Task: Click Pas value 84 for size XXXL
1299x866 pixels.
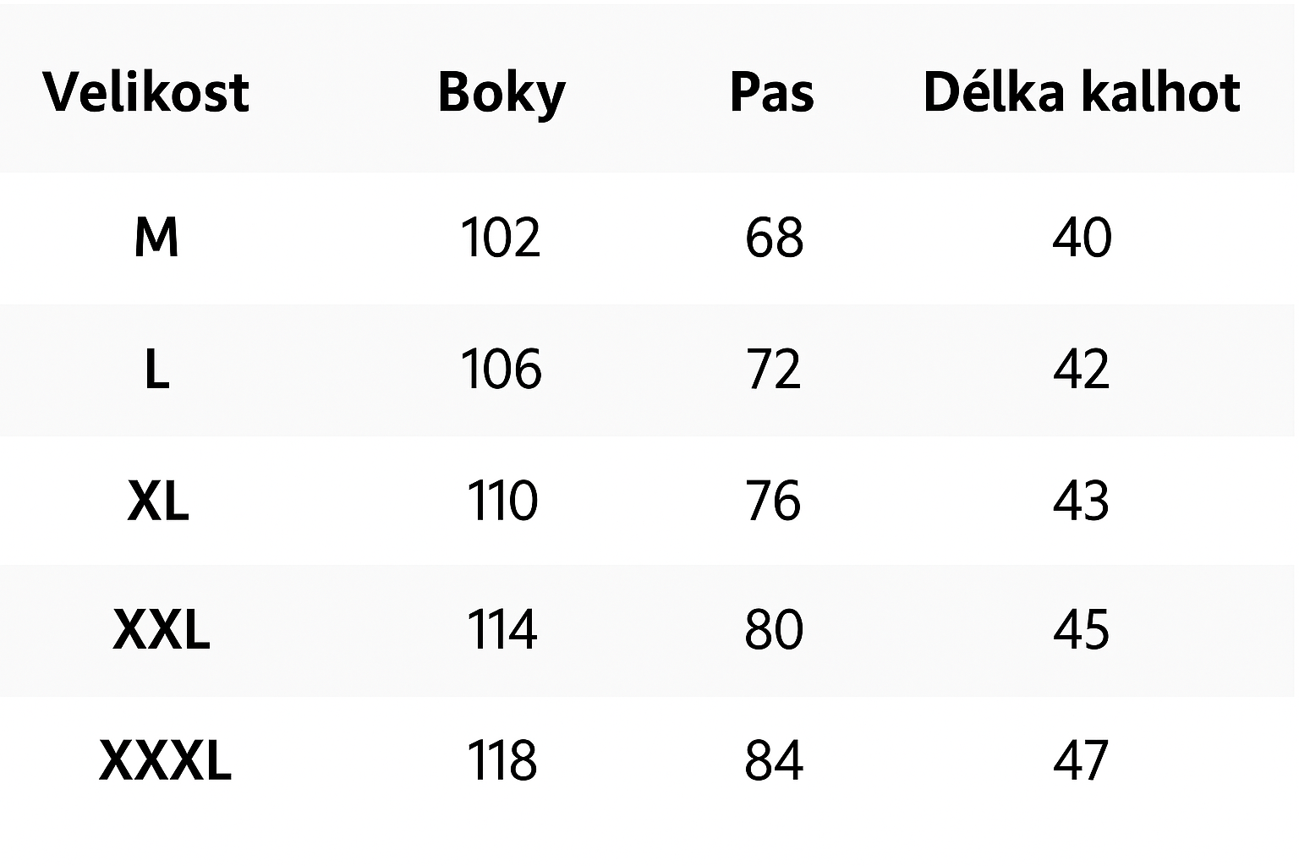Action: 773,760
